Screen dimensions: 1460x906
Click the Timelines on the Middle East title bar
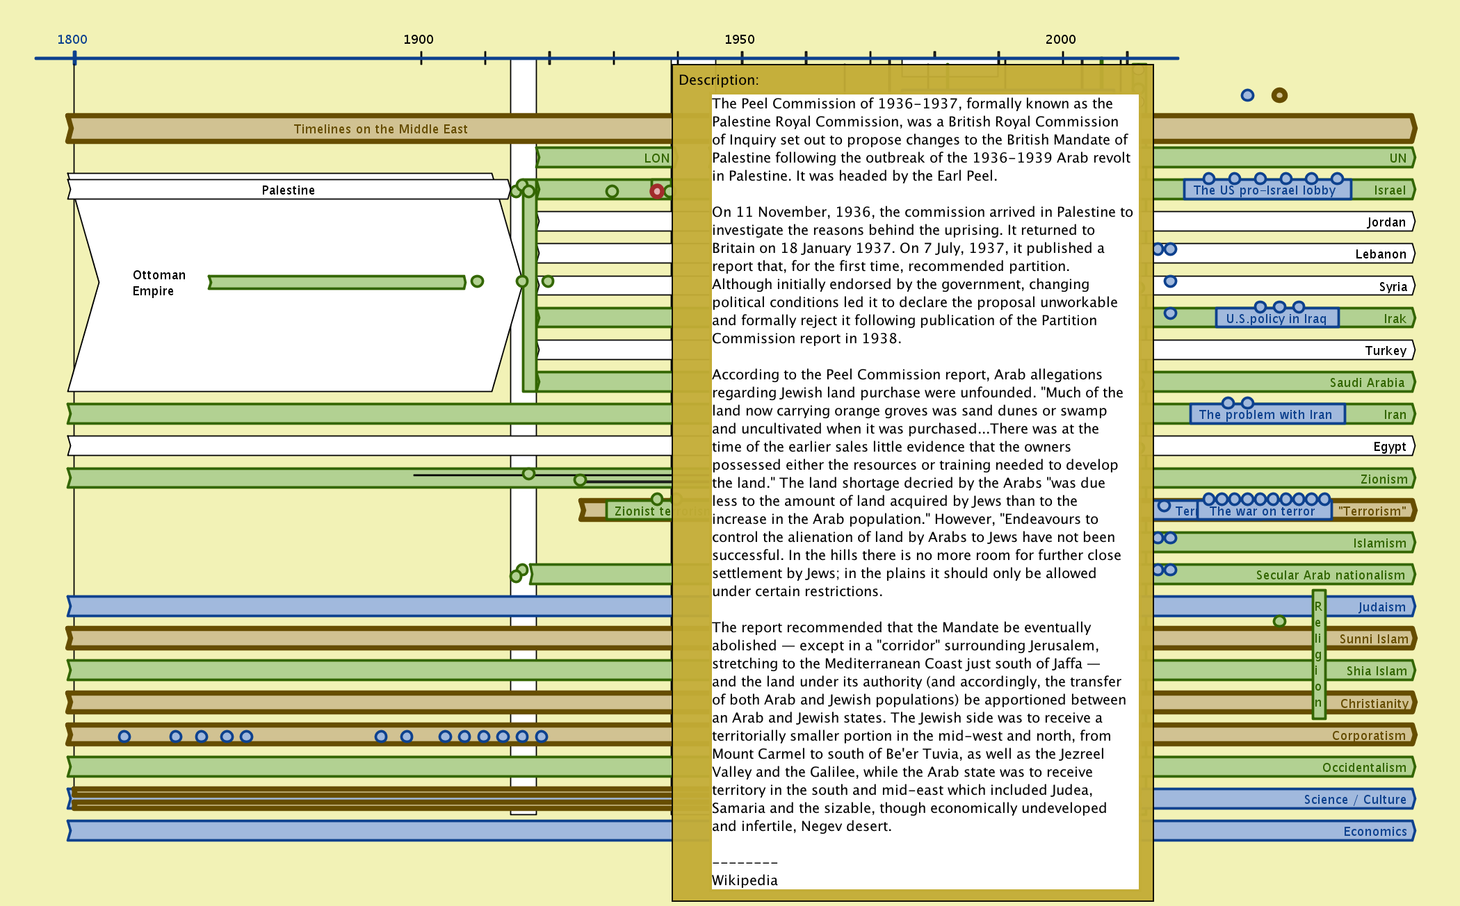pyautogui.click(x=380, y=129)
